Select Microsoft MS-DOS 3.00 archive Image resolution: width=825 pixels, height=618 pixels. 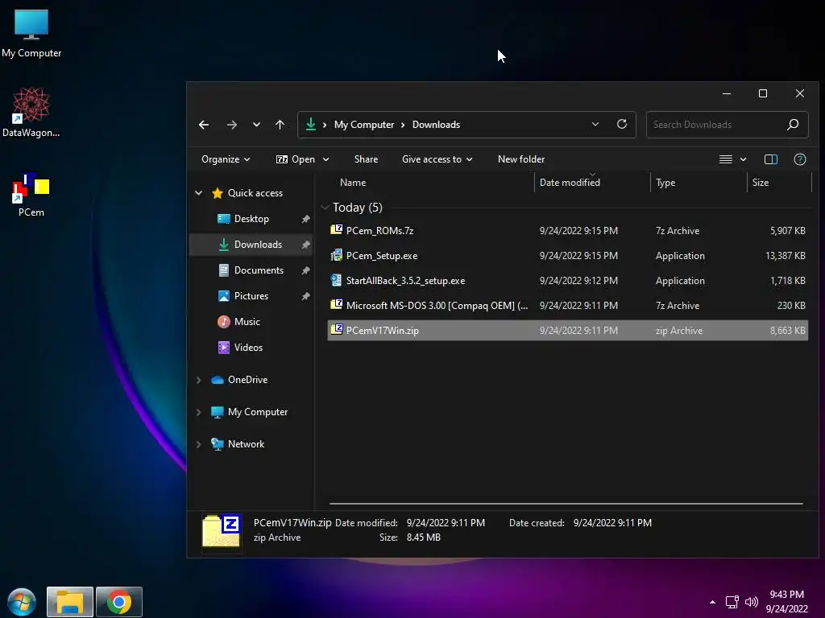click(x=567, y=306)
